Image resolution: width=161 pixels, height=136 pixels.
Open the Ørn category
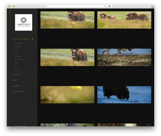[x=16, y=66]
